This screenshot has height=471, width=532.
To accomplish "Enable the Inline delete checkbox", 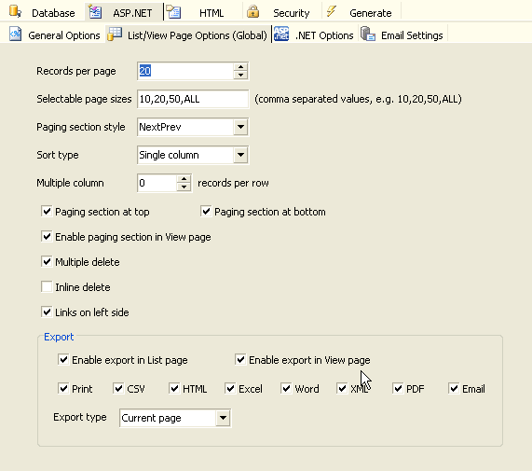I will [x=47, y=286].
